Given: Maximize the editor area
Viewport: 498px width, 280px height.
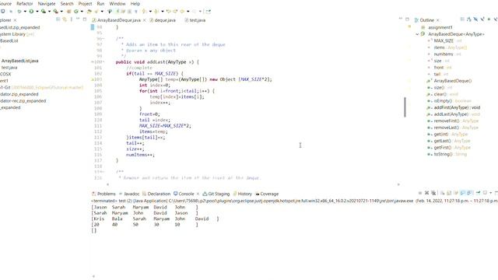Looking at the screenshot, I should point(407,19).
